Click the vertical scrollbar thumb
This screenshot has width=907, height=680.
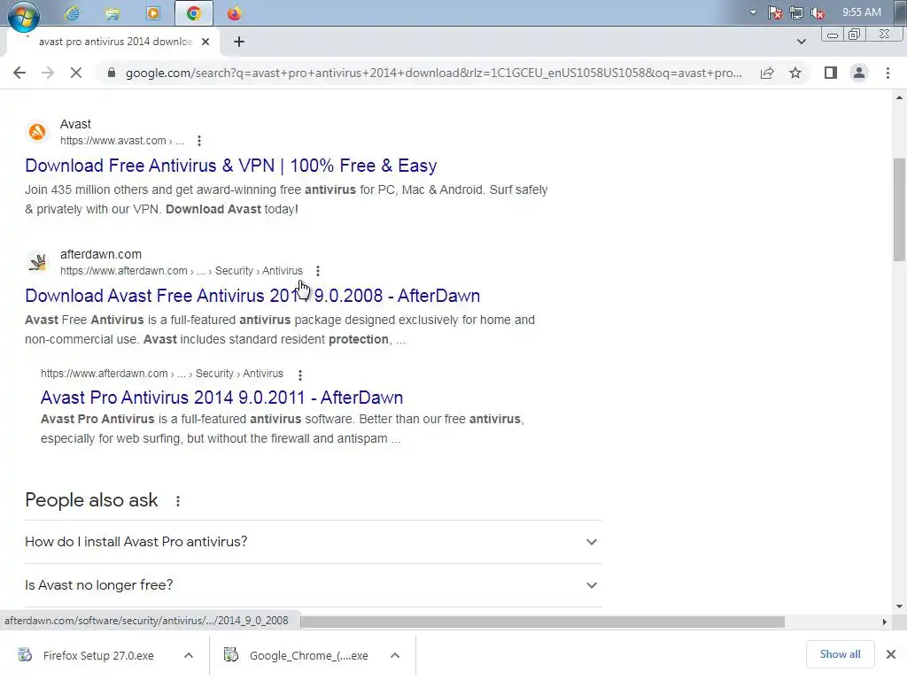tap(900, 209)
